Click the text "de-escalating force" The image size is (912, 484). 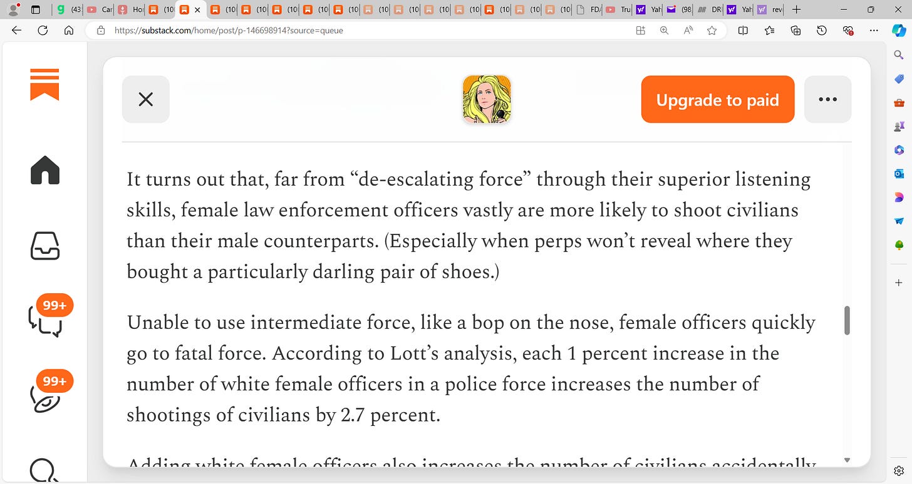point(439,179)
